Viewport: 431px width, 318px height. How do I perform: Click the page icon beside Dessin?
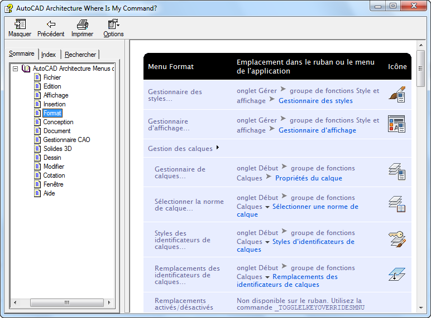pyautogui.click(x=37, y=158)
